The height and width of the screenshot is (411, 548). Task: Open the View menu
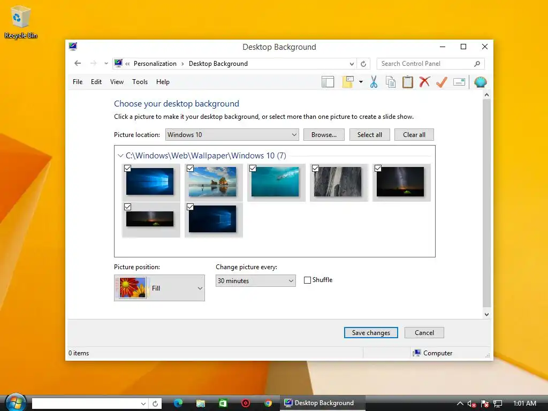[117, 82]
